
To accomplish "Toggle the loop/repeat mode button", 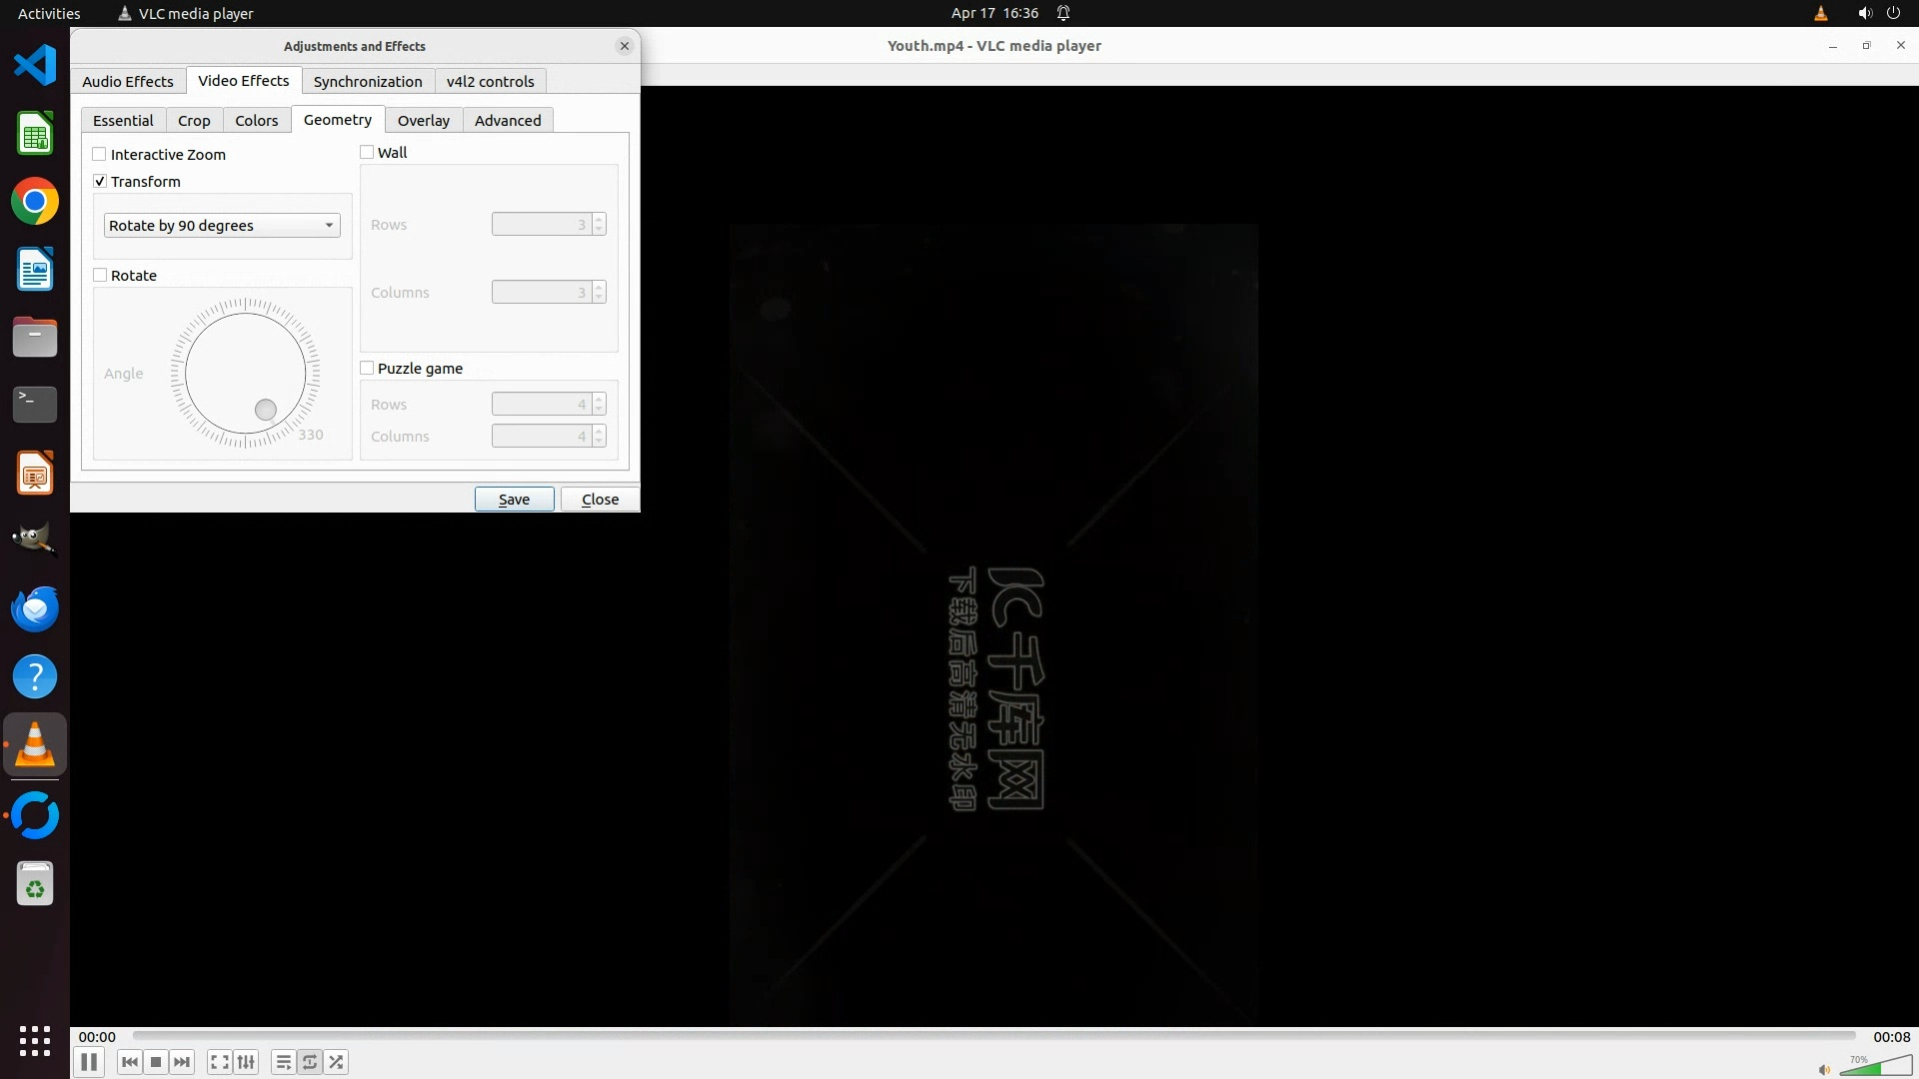I will [310, 1062].
